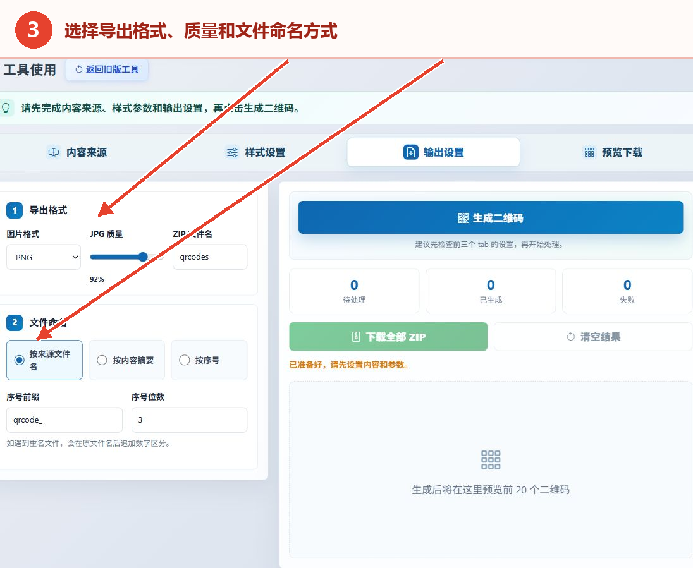Click the ZIP filename field qrcodes
Viewport: 693px width, 568px height.
pyautogui.click(x=210, y=257)
